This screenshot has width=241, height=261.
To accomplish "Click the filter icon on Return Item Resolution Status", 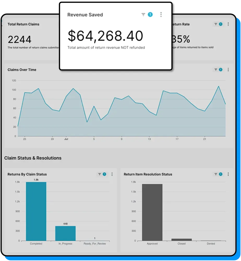I will [x=216, y=174].
